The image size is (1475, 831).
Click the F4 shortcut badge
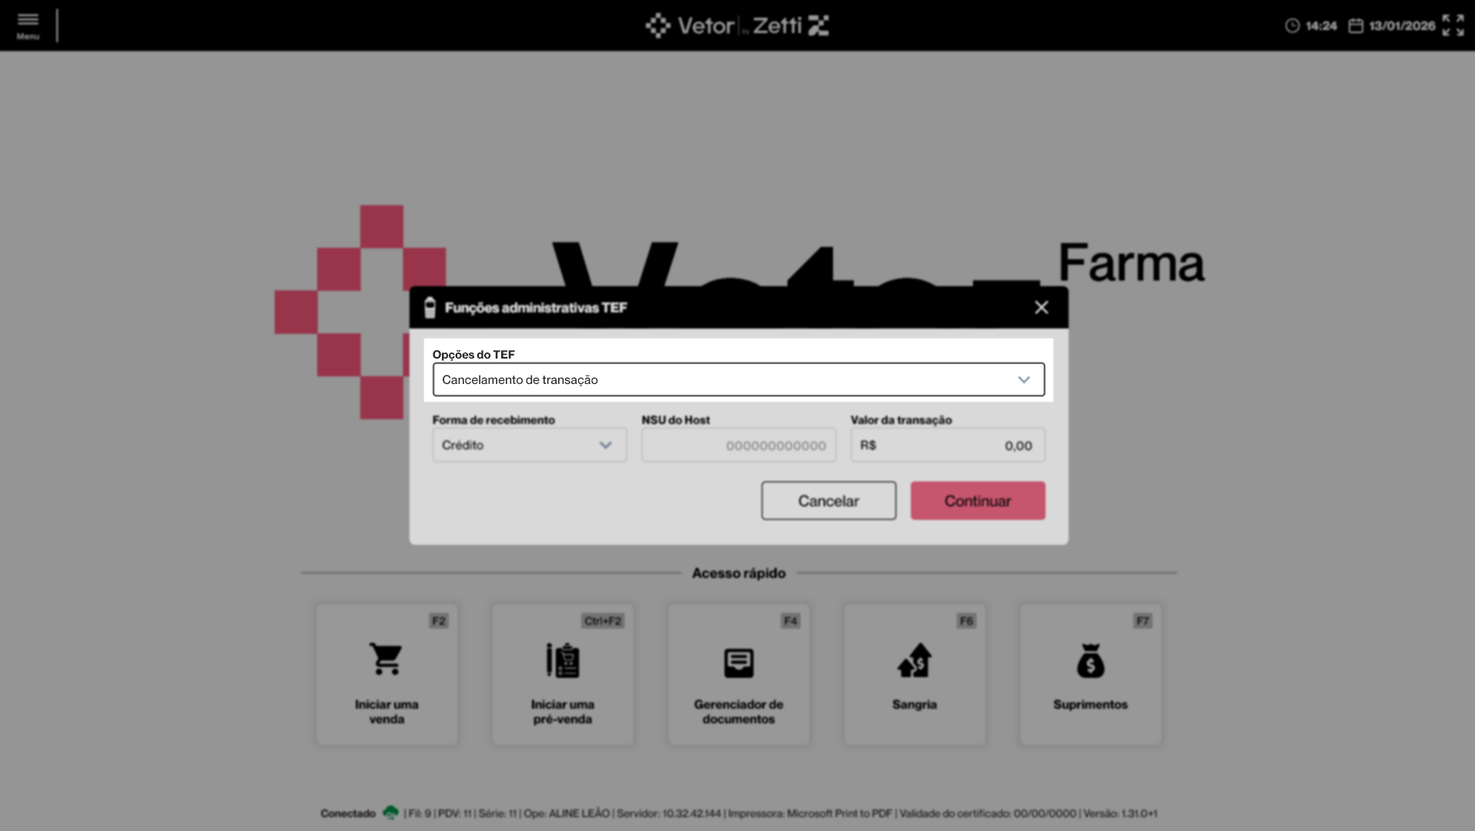point(791,621)
